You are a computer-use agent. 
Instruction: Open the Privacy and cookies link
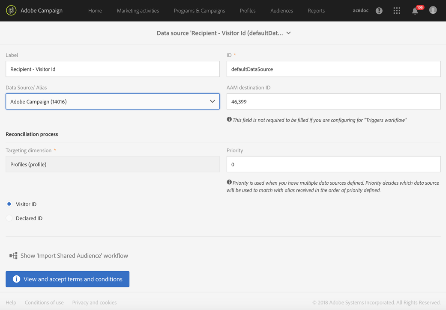(94, 303)
